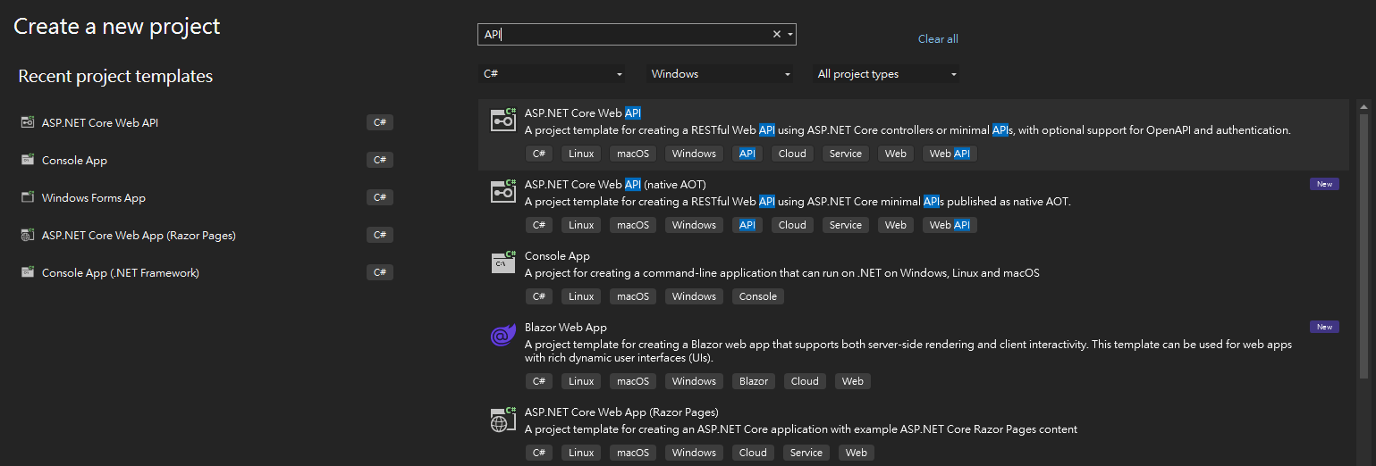Clear search text with the X button
Image resolution: width=1376 pixels, height=466 pixels.
(x=777, y=35)
